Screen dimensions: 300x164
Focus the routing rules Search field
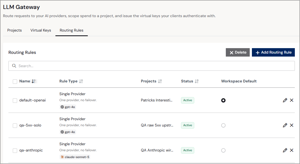pyautogui.click(x=152, y=66)
